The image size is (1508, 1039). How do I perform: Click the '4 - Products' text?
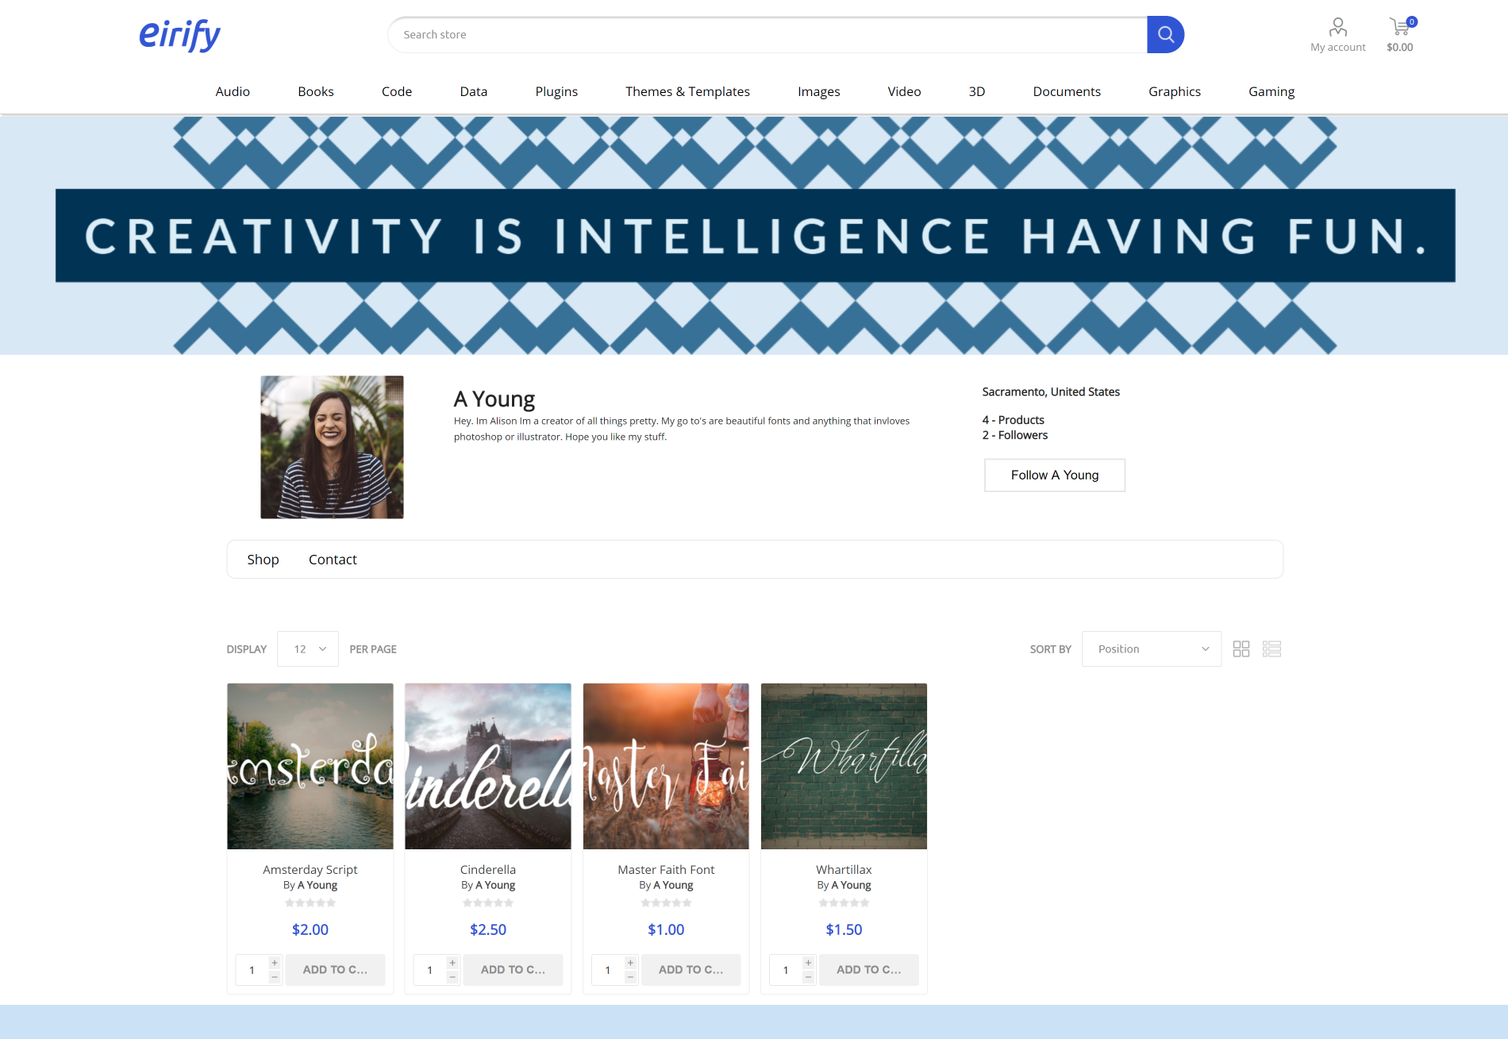pyautogui.click(x=1014, y=420)
